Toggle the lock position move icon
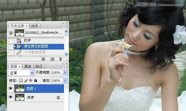The width and height of the screenshot is (186, 111). point(31,80)
